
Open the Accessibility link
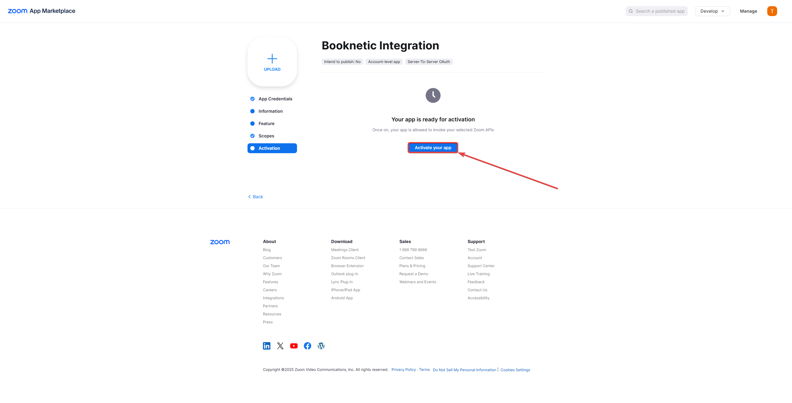point(479,298)
